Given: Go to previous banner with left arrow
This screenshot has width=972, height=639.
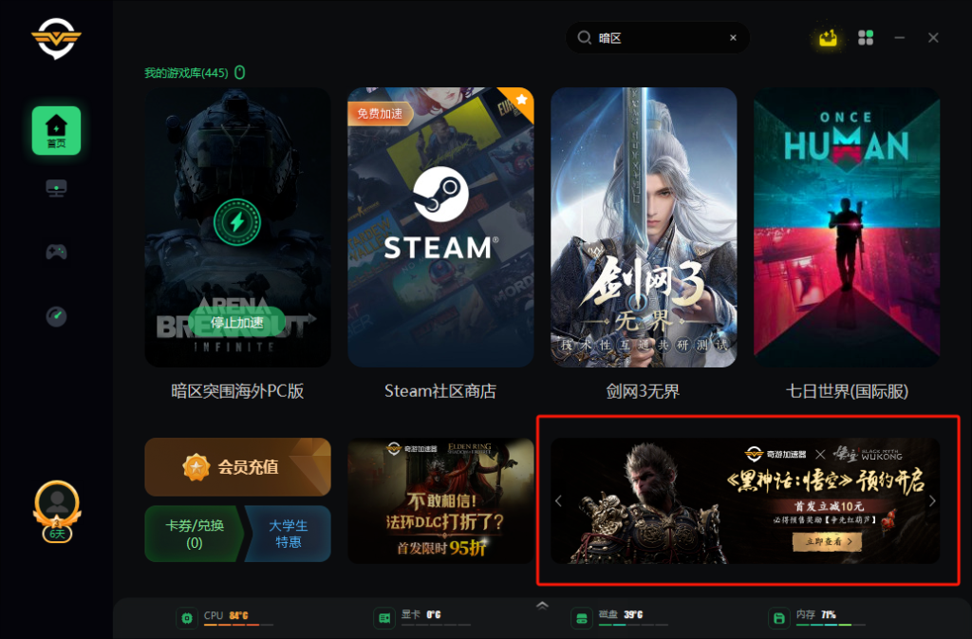Looking at the screenshot, I should [558, 500].
